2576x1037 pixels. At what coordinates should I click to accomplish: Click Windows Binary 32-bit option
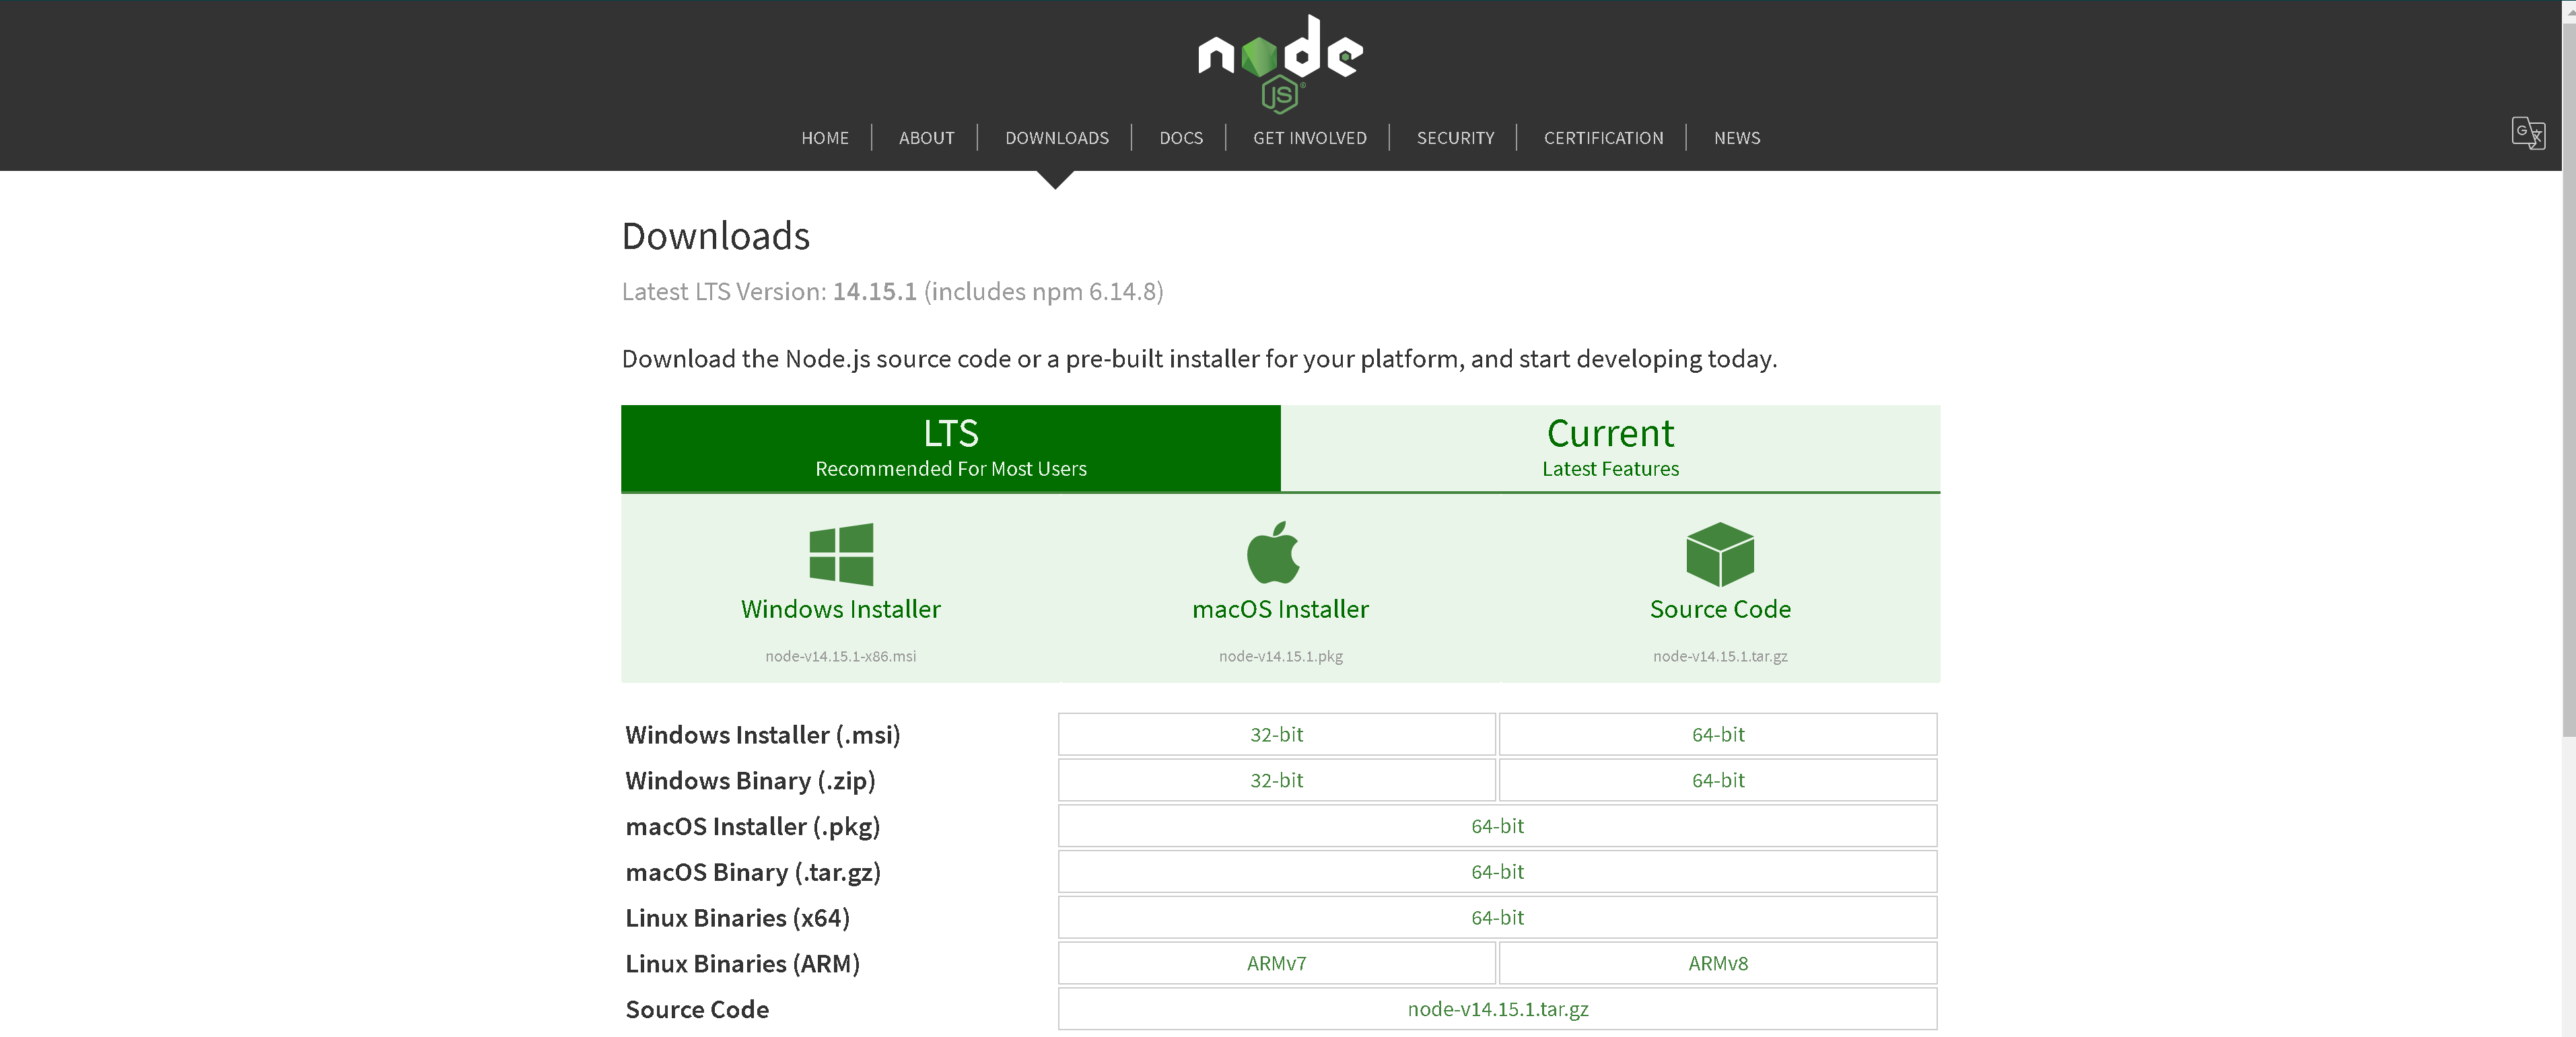(x=1278, y=779)
